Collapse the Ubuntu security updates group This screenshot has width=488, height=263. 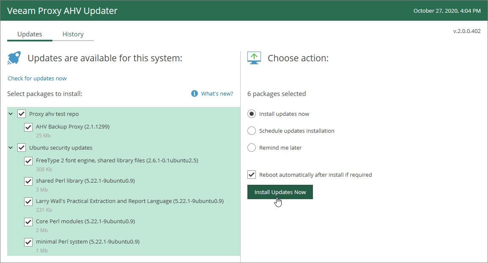pos(11,148)
